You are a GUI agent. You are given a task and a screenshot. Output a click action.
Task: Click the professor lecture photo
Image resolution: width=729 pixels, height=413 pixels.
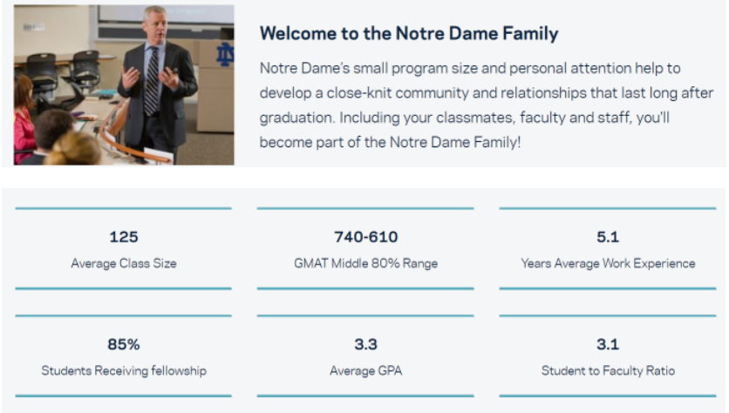[x=124, y=85]
